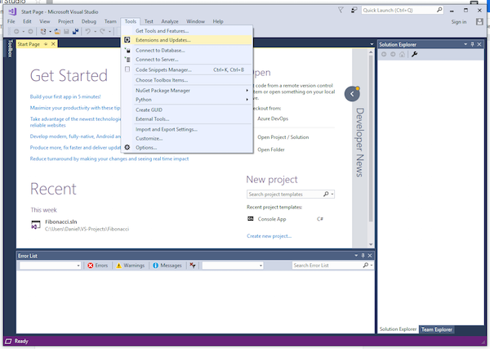Open Code Snippets Manager menu item

point(187,69)
